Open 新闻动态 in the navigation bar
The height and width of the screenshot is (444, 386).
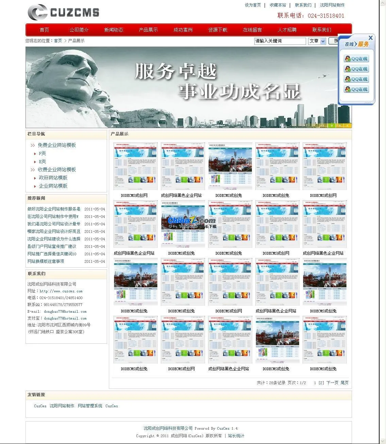114,30
